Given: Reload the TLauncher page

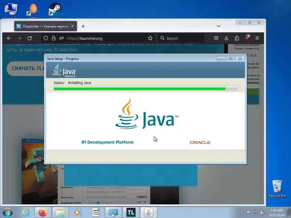Looking at the screenshot, I should click(30, 38).
